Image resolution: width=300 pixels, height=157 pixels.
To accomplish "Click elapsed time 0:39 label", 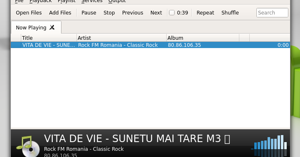I will pyautogui.click(x=182, y=13).
